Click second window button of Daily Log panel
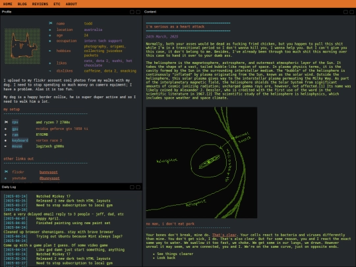This screenshot has width=356, height=267. [x=138, y=187]
